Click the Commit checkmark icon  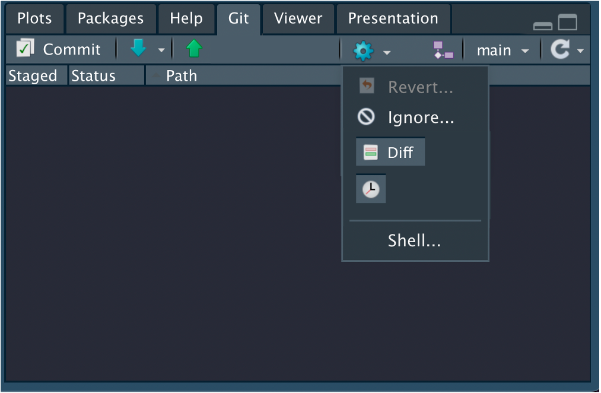(24, 49)
